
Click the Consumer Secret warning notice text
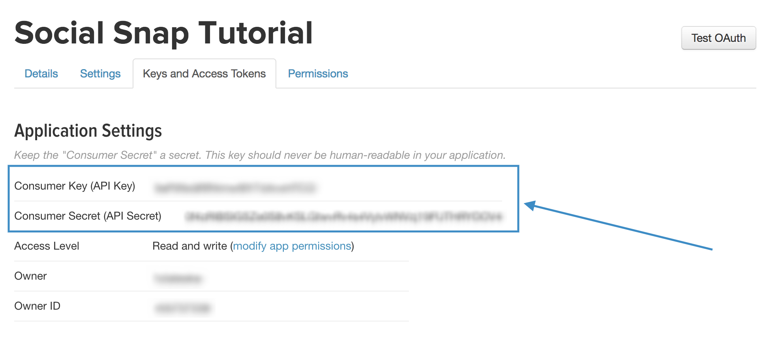click(260, 155)
